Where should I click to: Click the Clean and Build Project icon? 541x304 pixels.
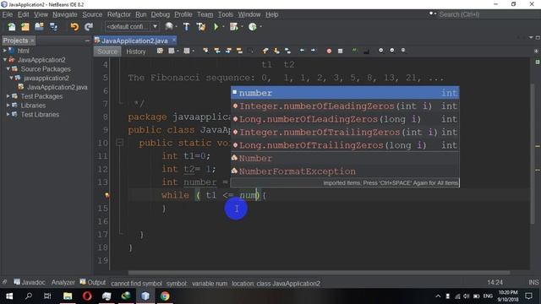pyautogui.click(x=201, y=26)
